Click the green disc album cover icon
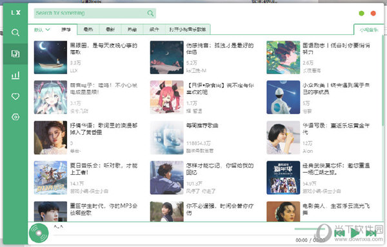Viewport: 387px width, 247px height. (39, 233)
